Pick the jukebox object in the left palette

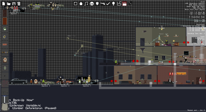(x=5, y=60)
